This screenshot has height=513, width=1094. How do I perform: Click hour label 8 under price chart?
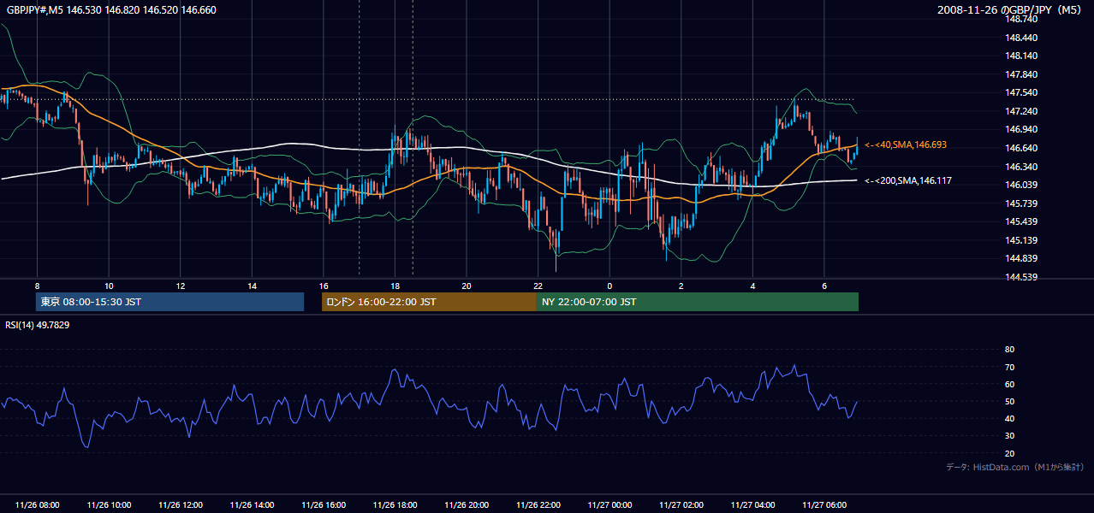37,286
